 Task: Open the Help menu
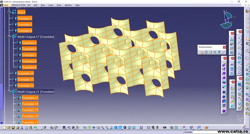(x=78, y=5)
